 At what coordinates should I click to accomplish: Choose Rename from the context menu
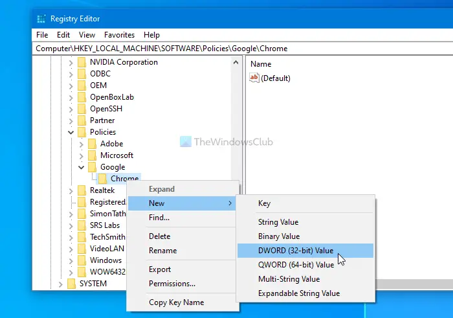tap(182, 251)
